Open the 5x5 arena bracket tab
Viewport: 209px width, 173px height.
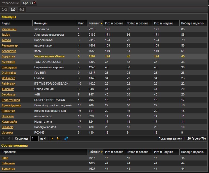point(22,10)
